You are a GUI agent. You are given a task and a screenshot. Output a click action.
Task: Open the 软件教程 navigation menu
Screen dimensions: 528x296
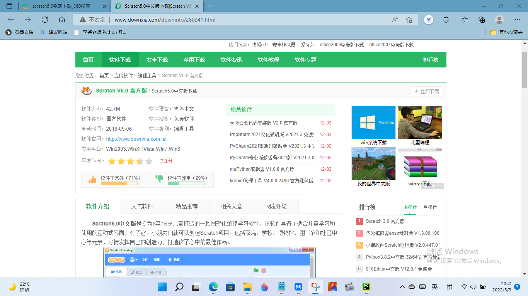[269, 60]
